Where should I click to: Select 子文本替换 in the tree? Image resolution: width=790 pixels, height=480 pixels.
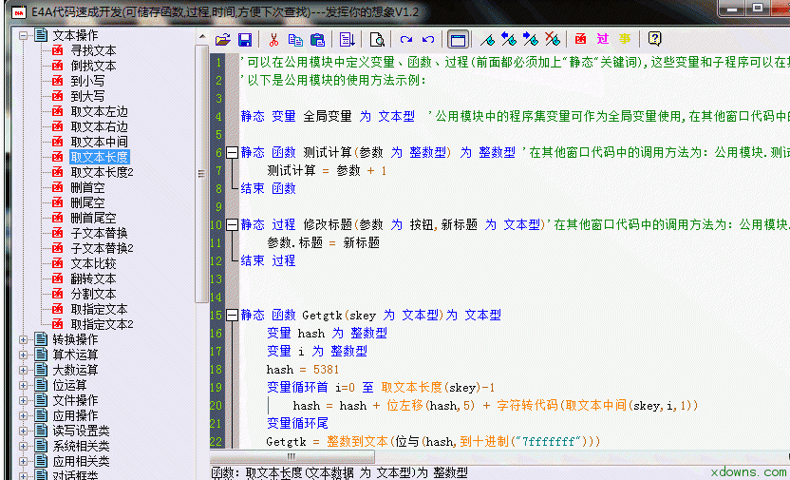(100, 233)
